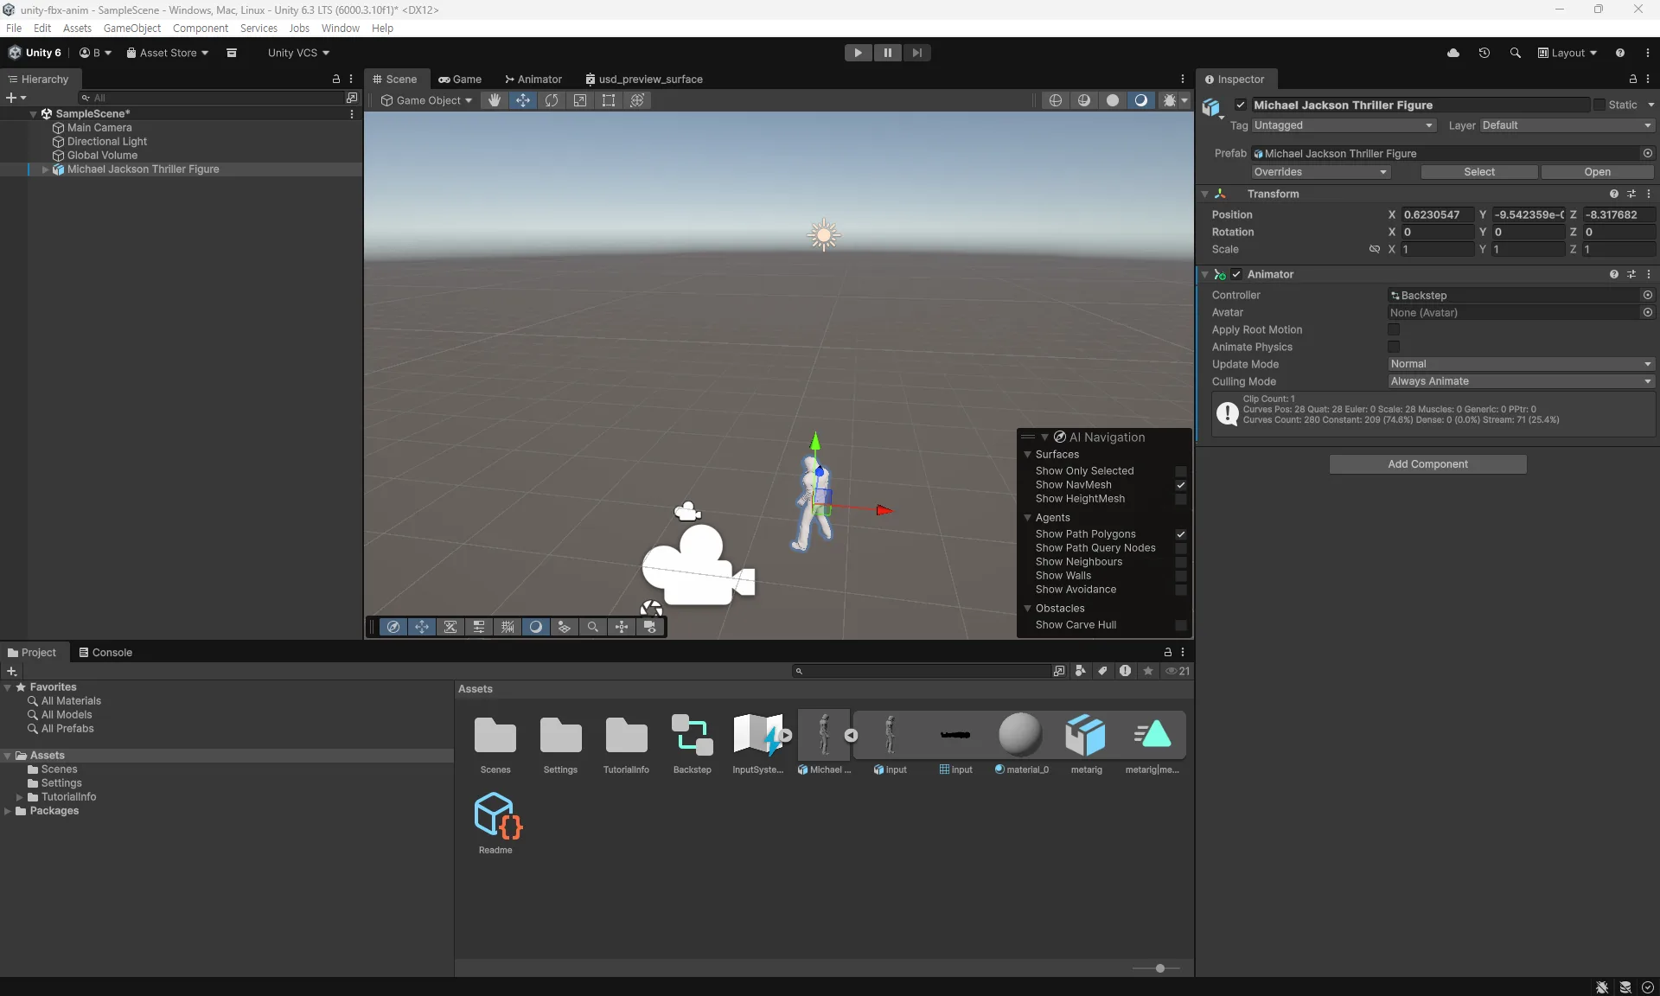This screenshot has height=996, width=1660.
Task: Click the Backstep animator controller asset
Action: click(692, 743)
